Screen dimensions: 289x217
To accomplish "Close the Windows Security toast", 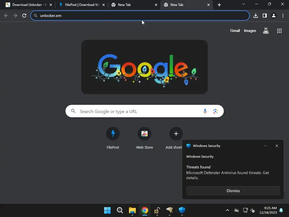I will (277, 146).
